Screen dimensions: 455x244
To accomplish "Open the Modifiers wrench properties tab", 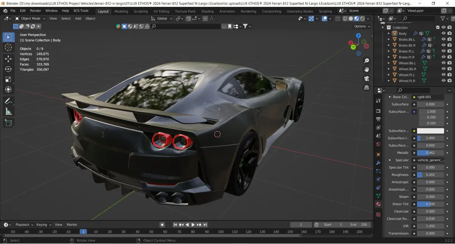I will click(x=378, y=163).
